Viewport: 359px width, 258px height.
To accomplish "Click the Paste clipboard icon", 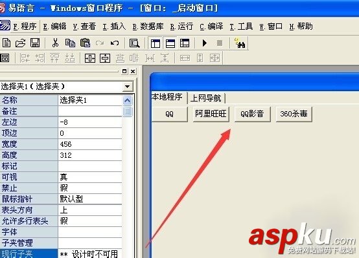I will tap(85, 43).
